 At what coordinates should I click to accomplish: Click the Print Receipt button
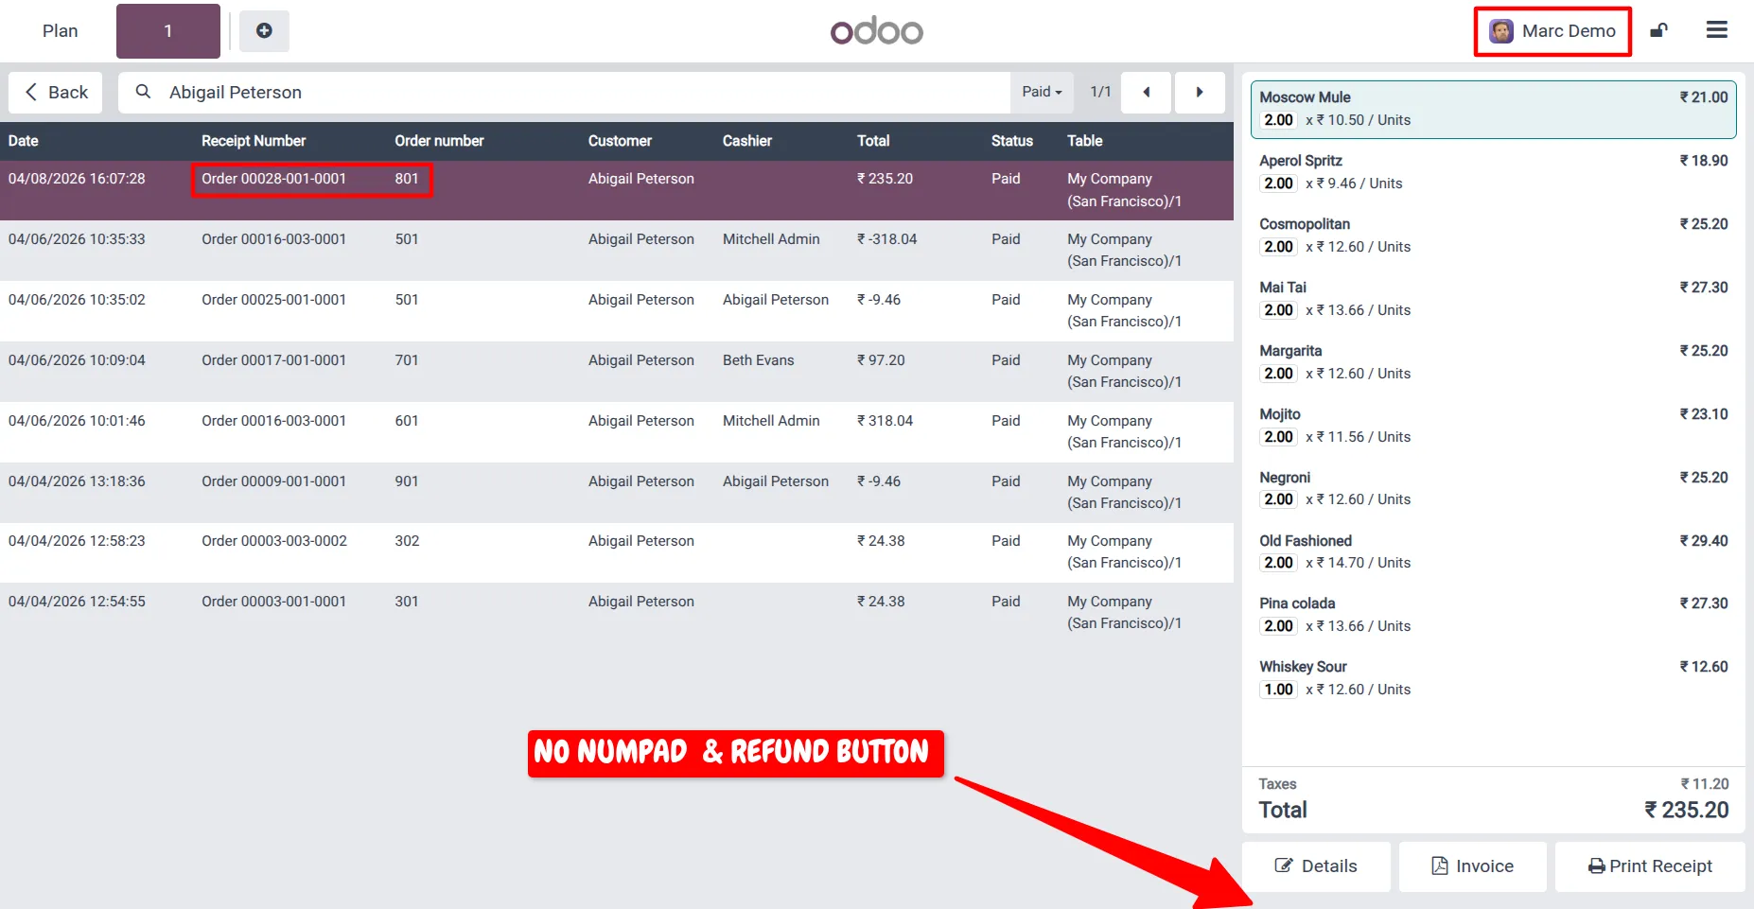(1650, 866)
